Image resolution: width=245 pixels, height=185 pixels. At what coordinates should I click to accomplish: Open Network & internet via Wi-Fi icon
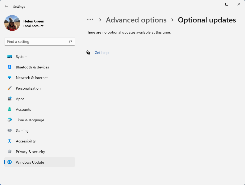click(x=10, y=78)
